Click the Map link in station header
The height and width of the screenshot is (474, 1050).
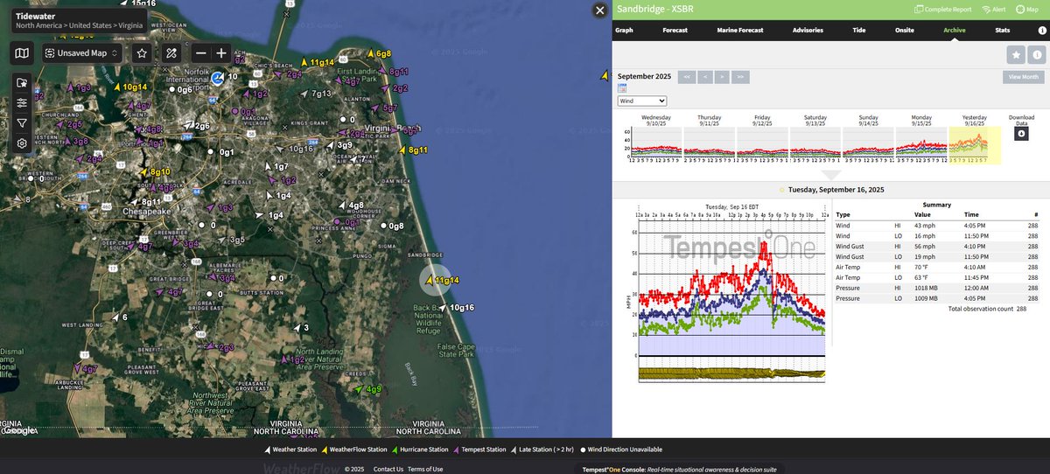click(x=1026, y=9)
